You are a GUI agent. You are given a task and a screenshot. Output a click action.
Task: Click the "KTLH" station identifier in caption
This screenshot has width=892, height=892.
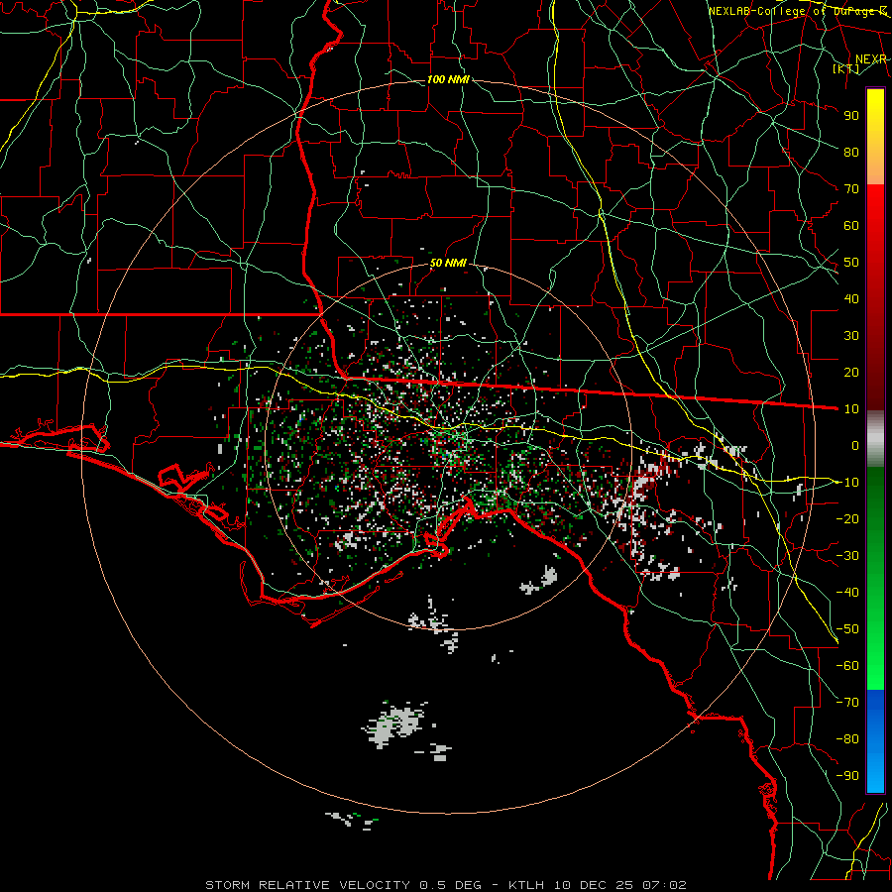pos(526,885)
